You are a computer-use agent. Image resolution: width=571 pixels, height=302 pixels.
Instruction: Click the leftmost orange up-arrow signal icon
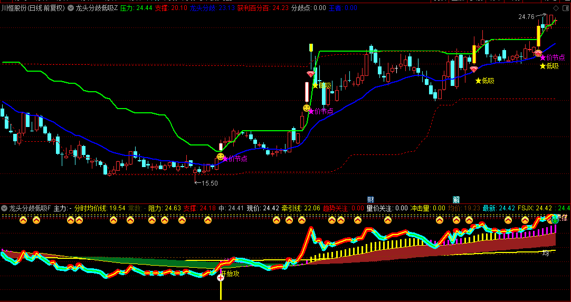pos(23,220)
